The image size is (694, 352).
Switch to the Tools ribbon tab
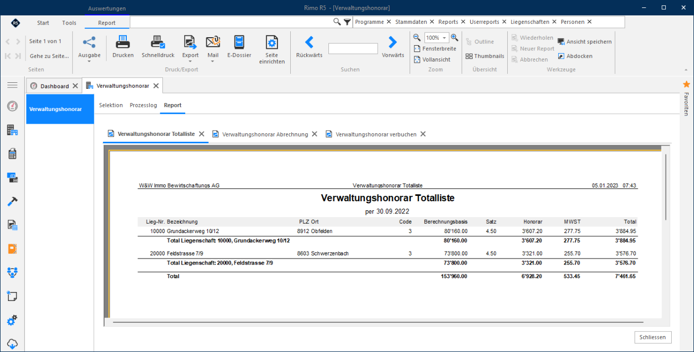pos(69,23)
